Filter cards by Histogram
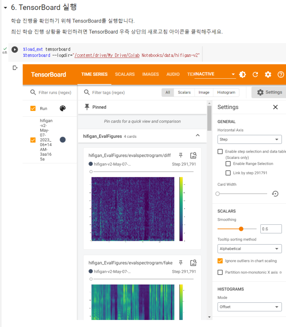The height and width of the screenshot is (327, 286). [226, 92]
